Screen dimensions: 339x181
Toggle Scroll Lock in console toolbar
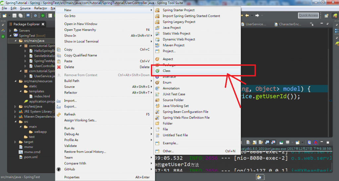pos(255,142)
